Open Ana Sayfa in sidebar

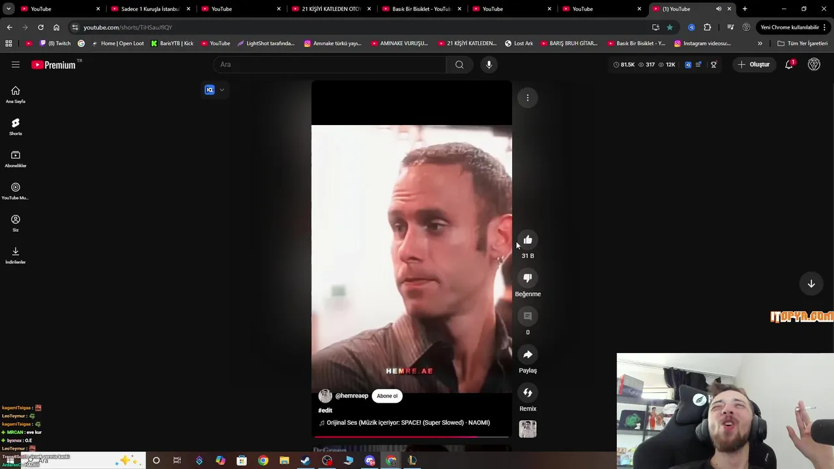[x=16, y=94]
